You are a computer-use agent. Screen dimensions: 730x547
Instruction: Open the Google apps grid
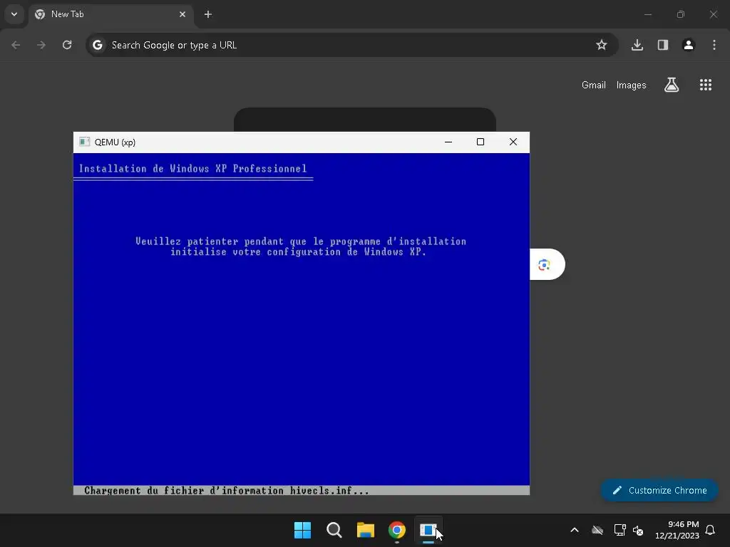coord(706,85)
